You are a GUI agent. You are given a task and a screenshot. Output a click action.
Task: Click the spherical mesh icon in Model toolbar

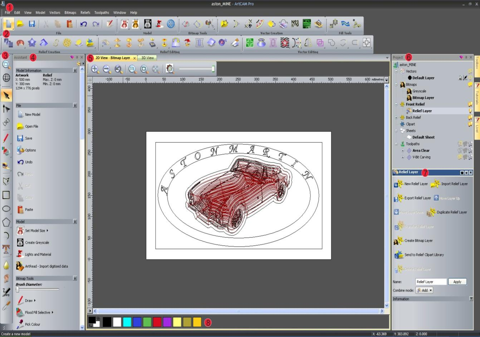(x=171, y=24)
